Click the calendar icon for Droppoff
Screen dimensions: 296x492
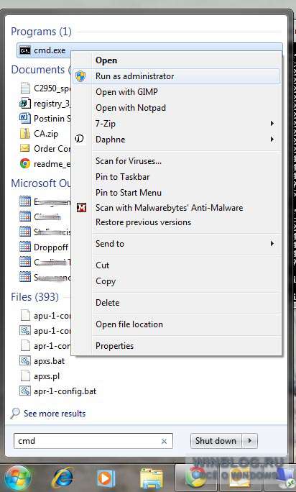(25, 247)
